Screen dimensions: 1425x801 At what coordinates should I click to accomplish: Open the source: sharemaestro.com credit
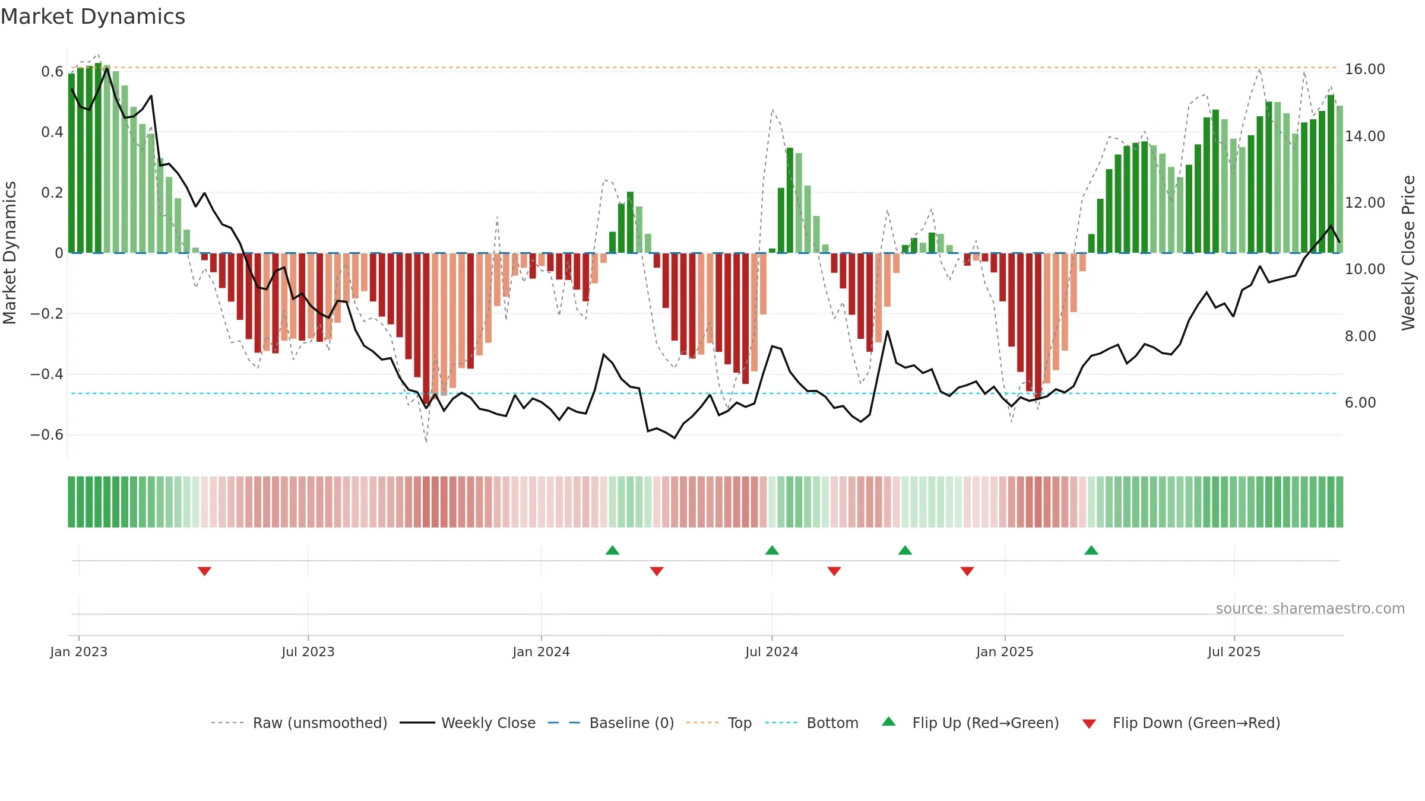pos(1310,609)
